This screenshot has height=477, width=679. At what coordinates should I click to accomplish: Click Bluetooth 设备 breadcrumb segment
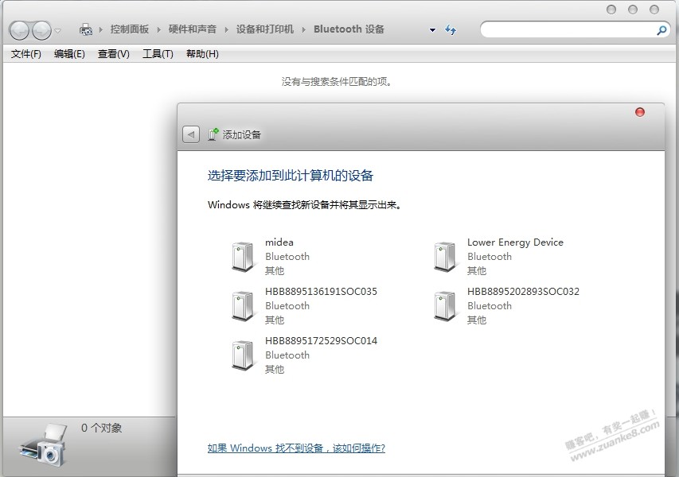point(349,29)
